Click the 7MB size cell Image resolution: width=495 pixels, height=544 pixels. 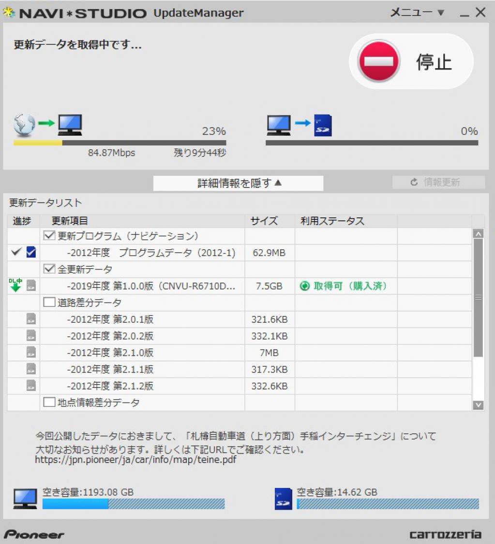coord(269,353)
